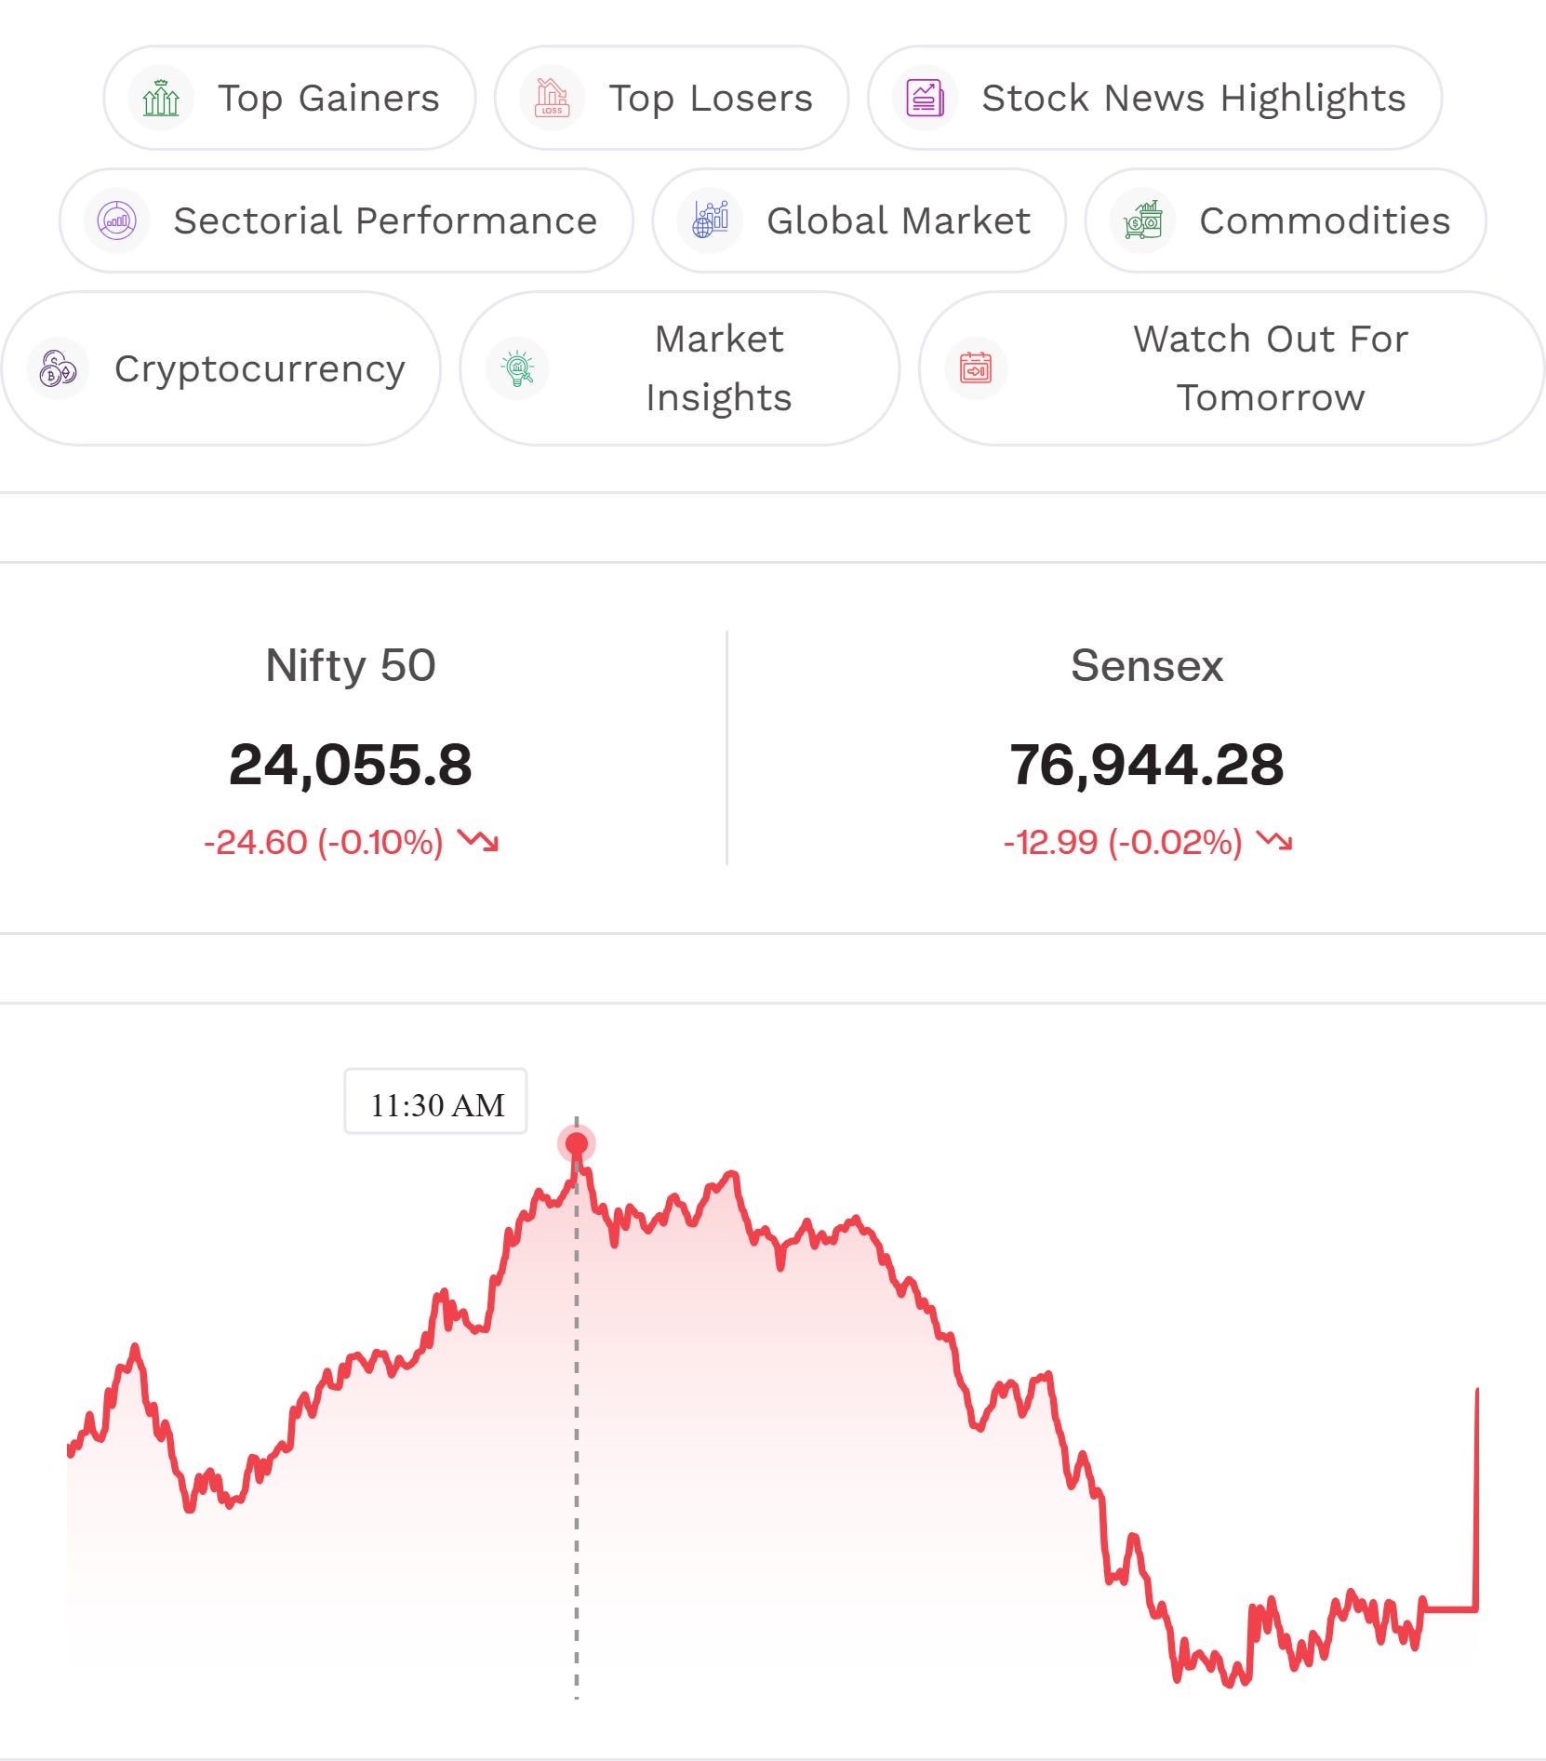The height and width of the screenshot is (1761, 1546).
Task: Click the Cryptocurrency coins icon
Action: pyautogui.click(x=58, y=368)
